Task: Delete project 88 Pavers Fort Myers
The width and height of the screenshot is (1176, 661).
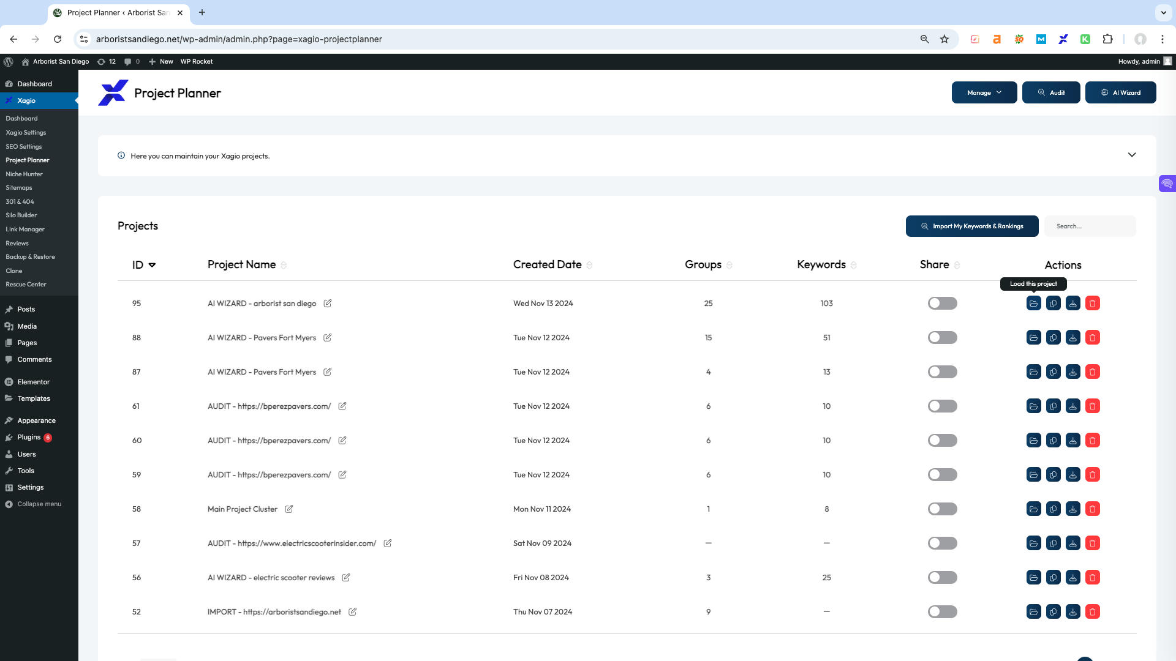Action: [x=1092, y=338]
